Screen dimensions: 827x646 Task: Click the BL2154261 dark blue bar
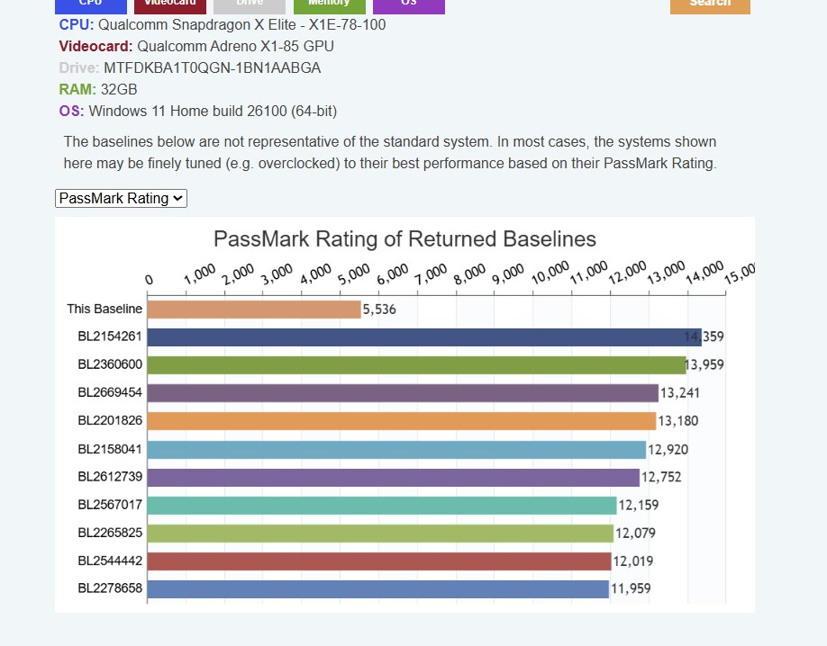424,337
